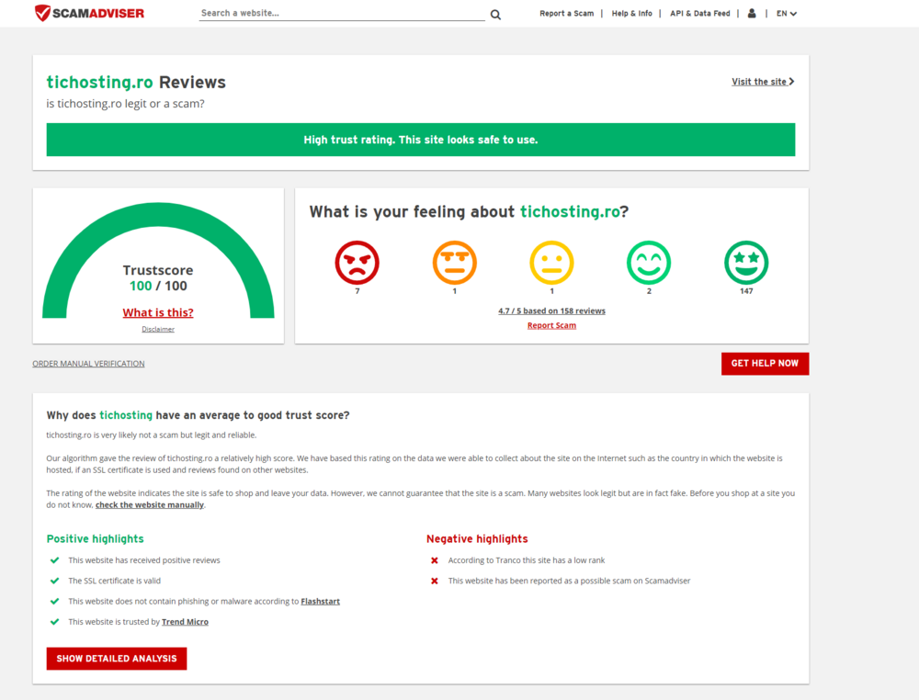Click checkmark next to SSL certificate valid
Image resolution: width=919 pixels, height=700 pixels.
coord(54,581)
